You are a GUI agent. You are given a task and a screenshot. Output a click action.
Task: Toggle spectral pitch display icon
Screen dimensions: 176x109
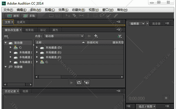click(x=58, y=16)
